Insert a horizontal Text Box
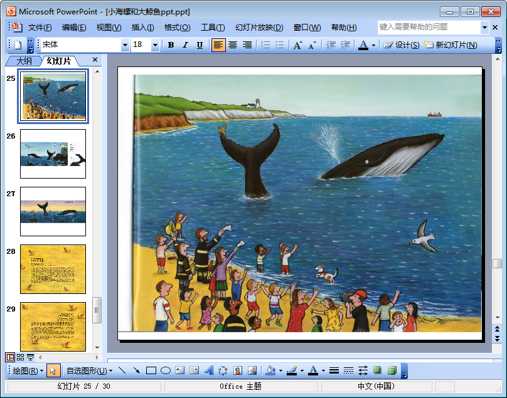Viewport: 507px width, 398px height. coord(180,370)
